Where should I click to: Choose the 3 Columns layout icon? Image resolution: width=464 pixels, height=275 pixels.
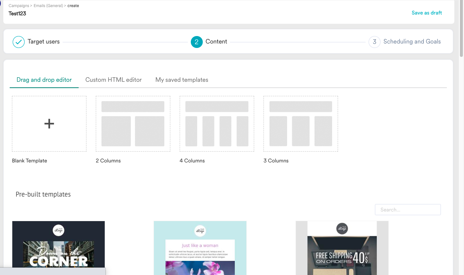(x=301, y=124)
